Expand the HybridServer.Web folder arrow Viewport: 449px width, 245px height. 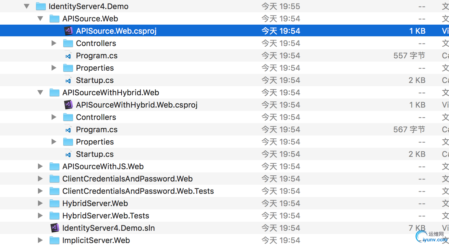tap(40, 203)
